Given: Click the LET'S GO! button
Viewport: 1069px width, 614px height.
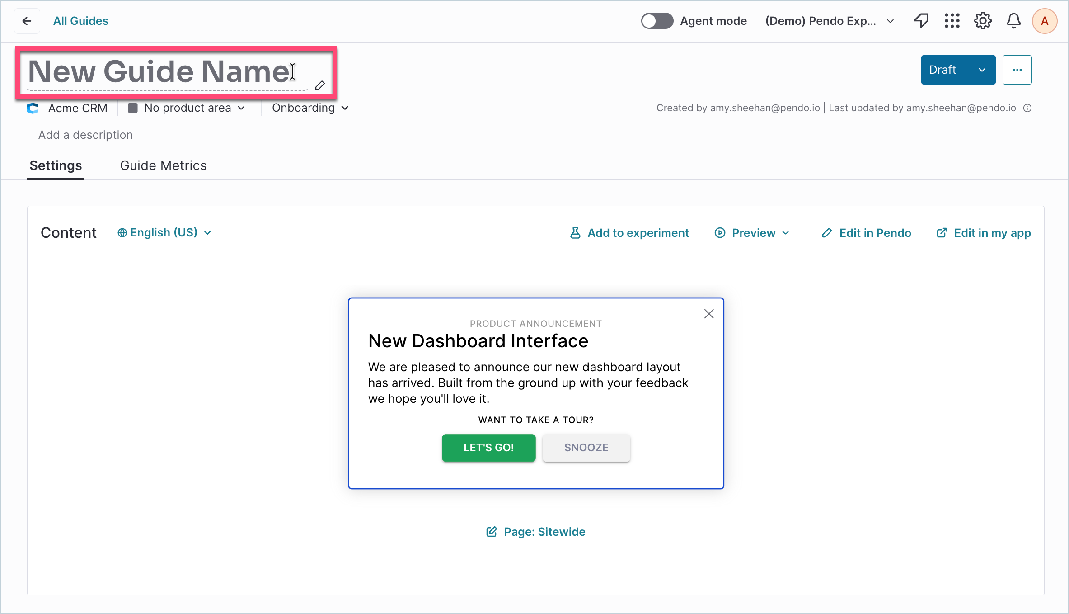Looking at the screenshot, I should click(x=489, y=448).
